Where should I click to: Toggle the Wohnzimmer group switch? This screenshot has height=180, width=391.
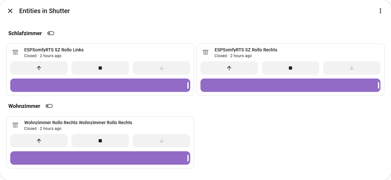click(49, 106)
